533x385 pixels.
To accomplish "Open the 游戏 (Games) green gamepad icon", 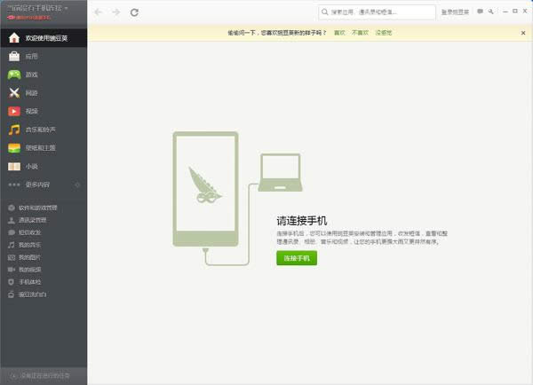I will (14, 75).
